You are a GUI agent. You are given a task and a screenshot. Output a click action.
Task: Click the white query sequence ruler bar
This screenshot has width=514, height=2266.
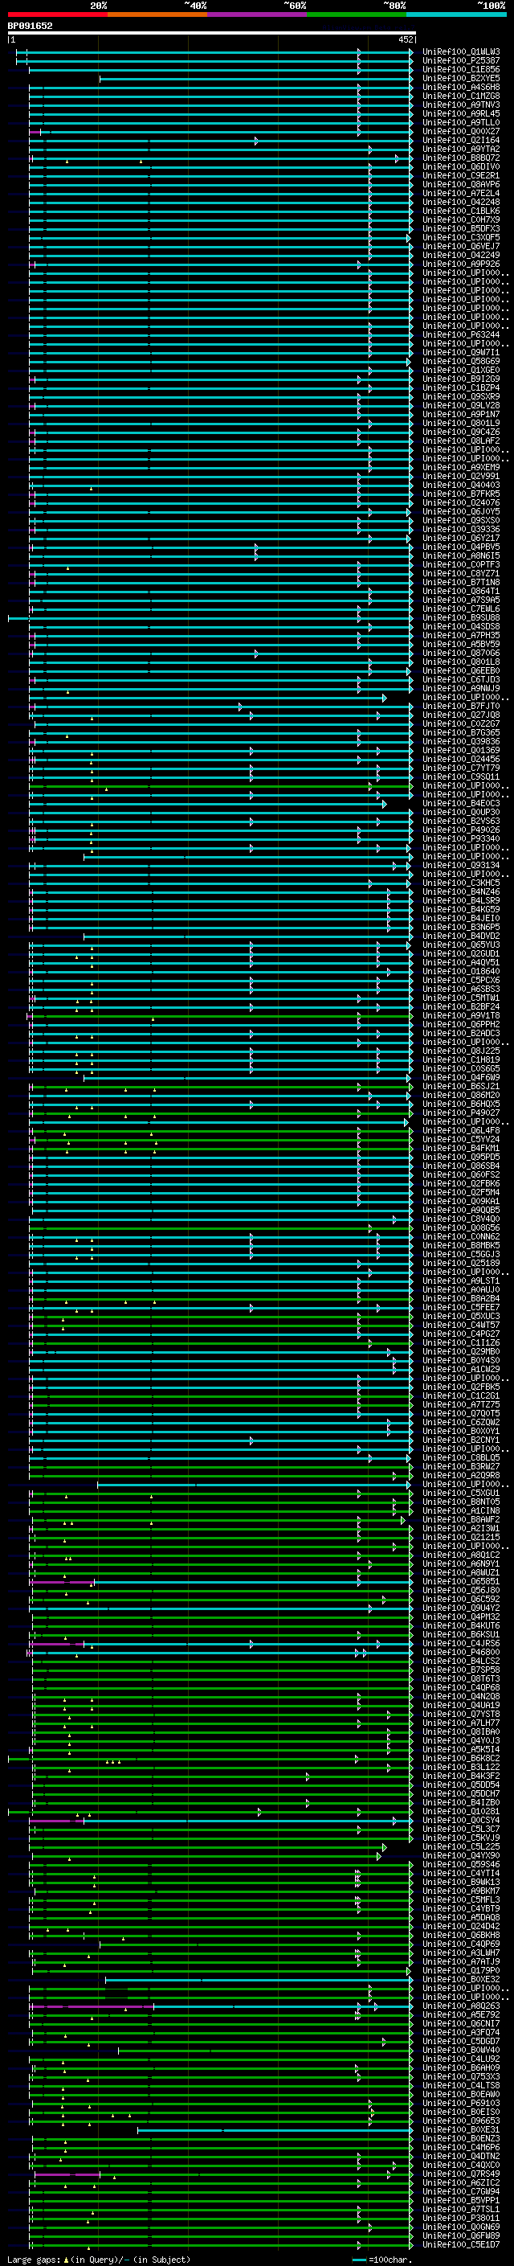pos(212,32)
